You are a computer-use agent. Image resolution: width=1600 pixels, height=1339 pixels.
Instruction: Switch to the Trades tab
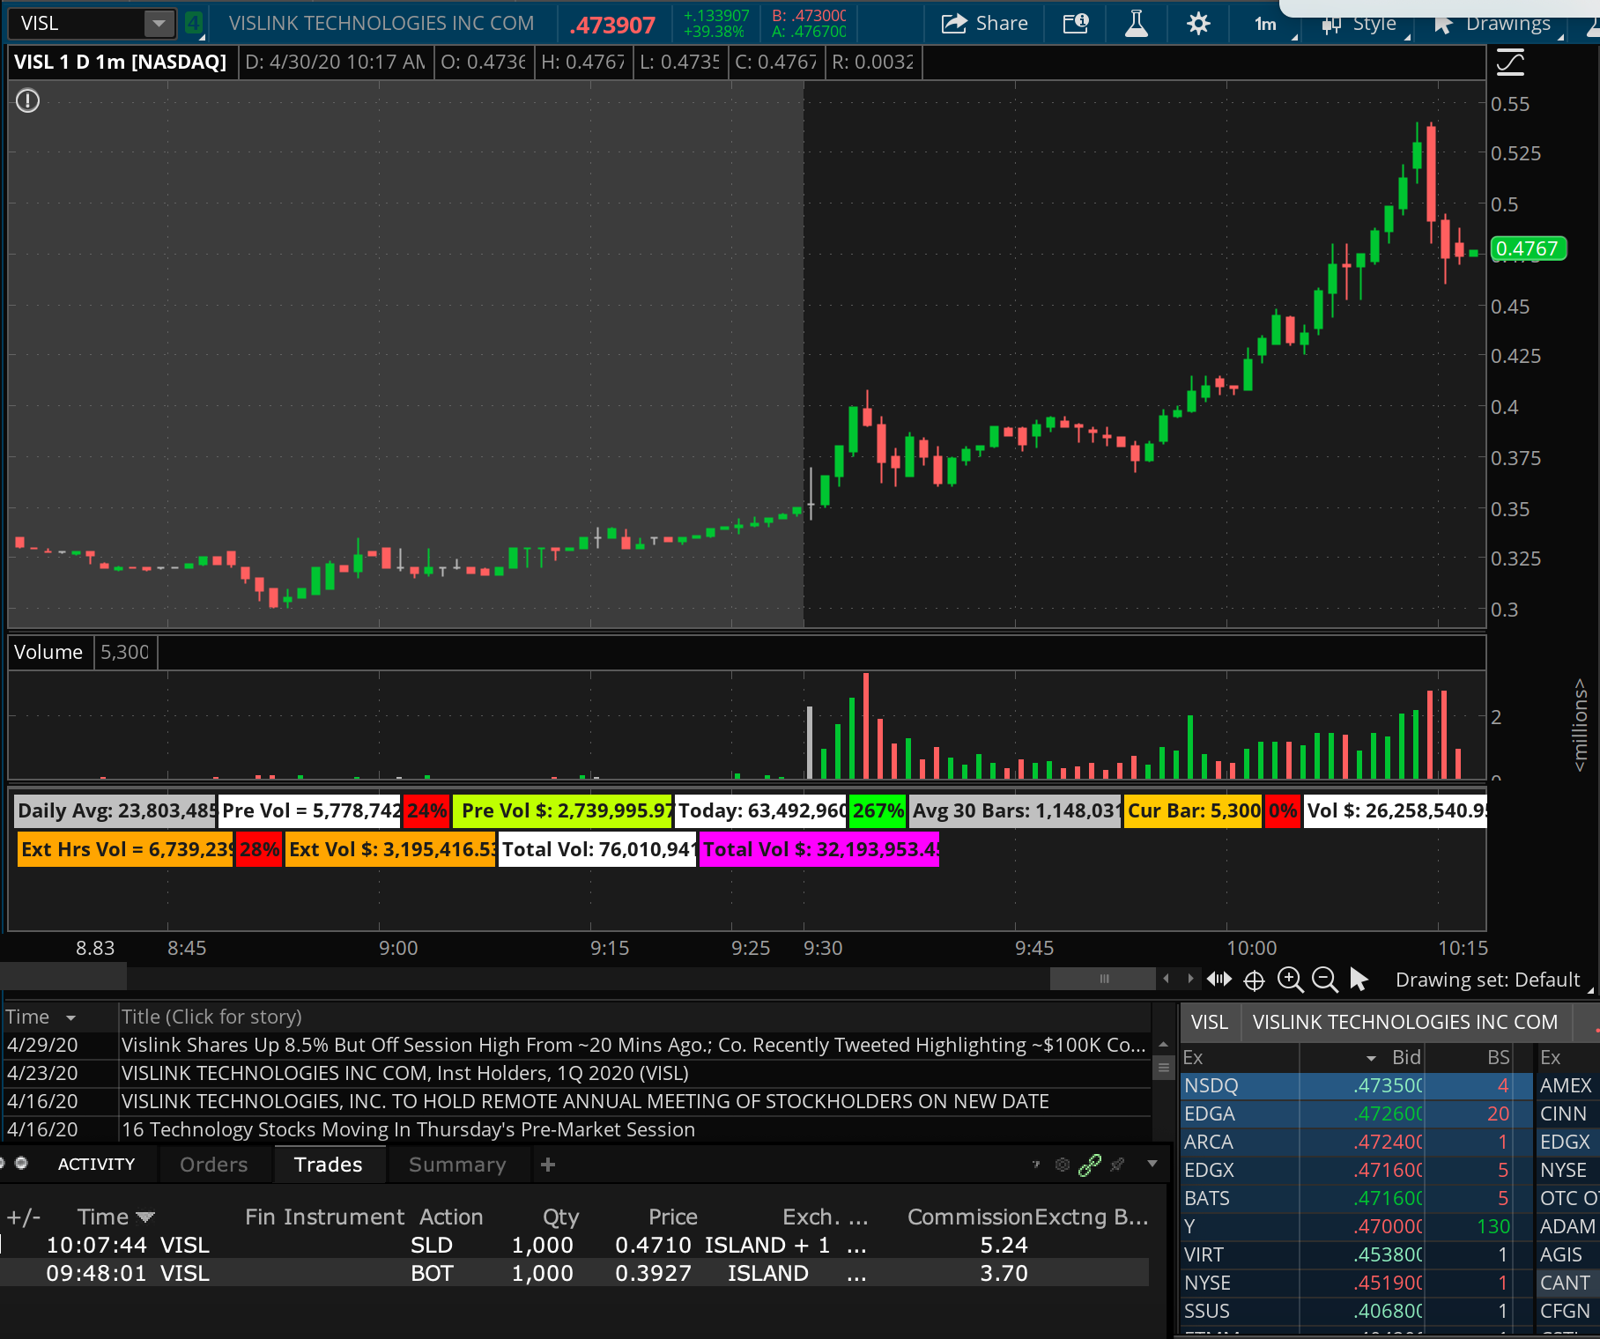[x=329, y=1165]
